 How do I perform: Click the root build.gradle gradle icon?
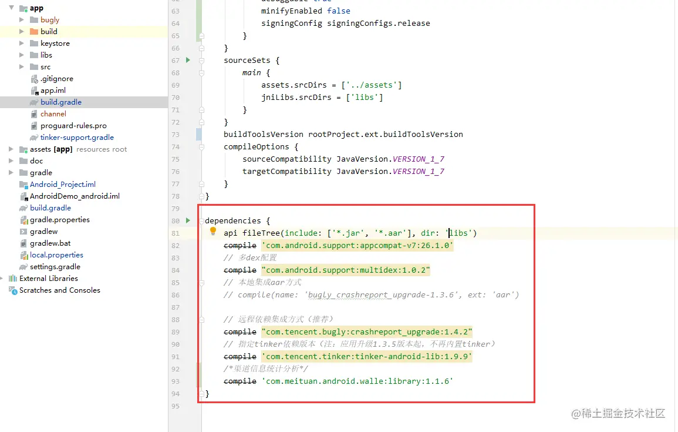[x=23, y=208]
